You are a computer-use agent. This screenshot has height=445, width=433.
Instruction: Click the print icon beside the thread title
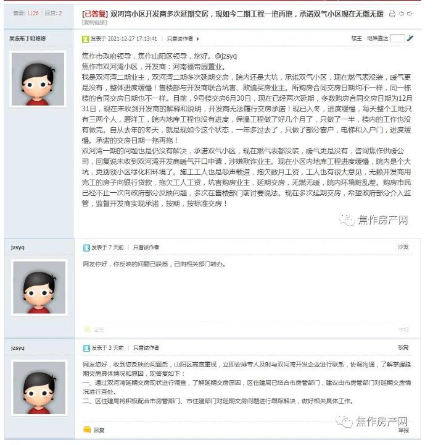[392, 14]
